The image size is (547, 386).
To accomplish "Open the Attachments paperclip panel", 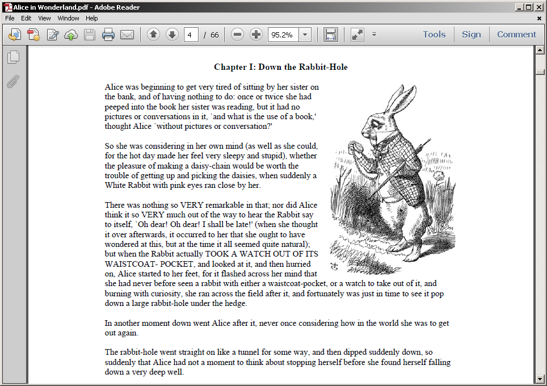I will tap(13, 82).
